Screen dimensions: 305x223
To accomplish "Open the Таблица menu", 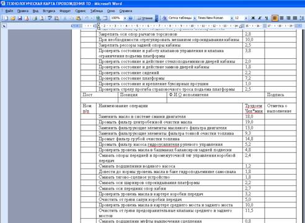I will [x=97, y=11].
